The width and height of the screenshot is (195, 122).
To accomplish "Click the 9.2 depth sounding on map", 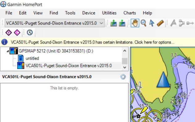I will coord(184,96).
